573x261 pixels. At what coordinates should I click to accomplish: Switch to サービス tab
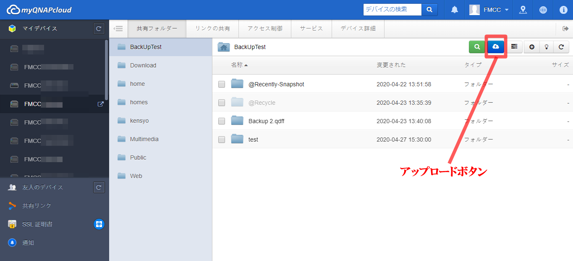[311, 28]
